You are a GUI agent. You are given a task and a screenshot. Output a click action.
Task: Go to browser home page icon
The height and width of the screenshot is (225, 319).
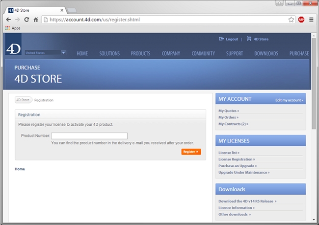click(x=36, y=20)
